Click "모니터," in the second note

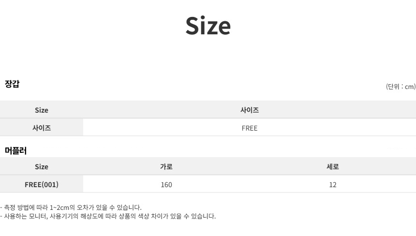point(37,216)
